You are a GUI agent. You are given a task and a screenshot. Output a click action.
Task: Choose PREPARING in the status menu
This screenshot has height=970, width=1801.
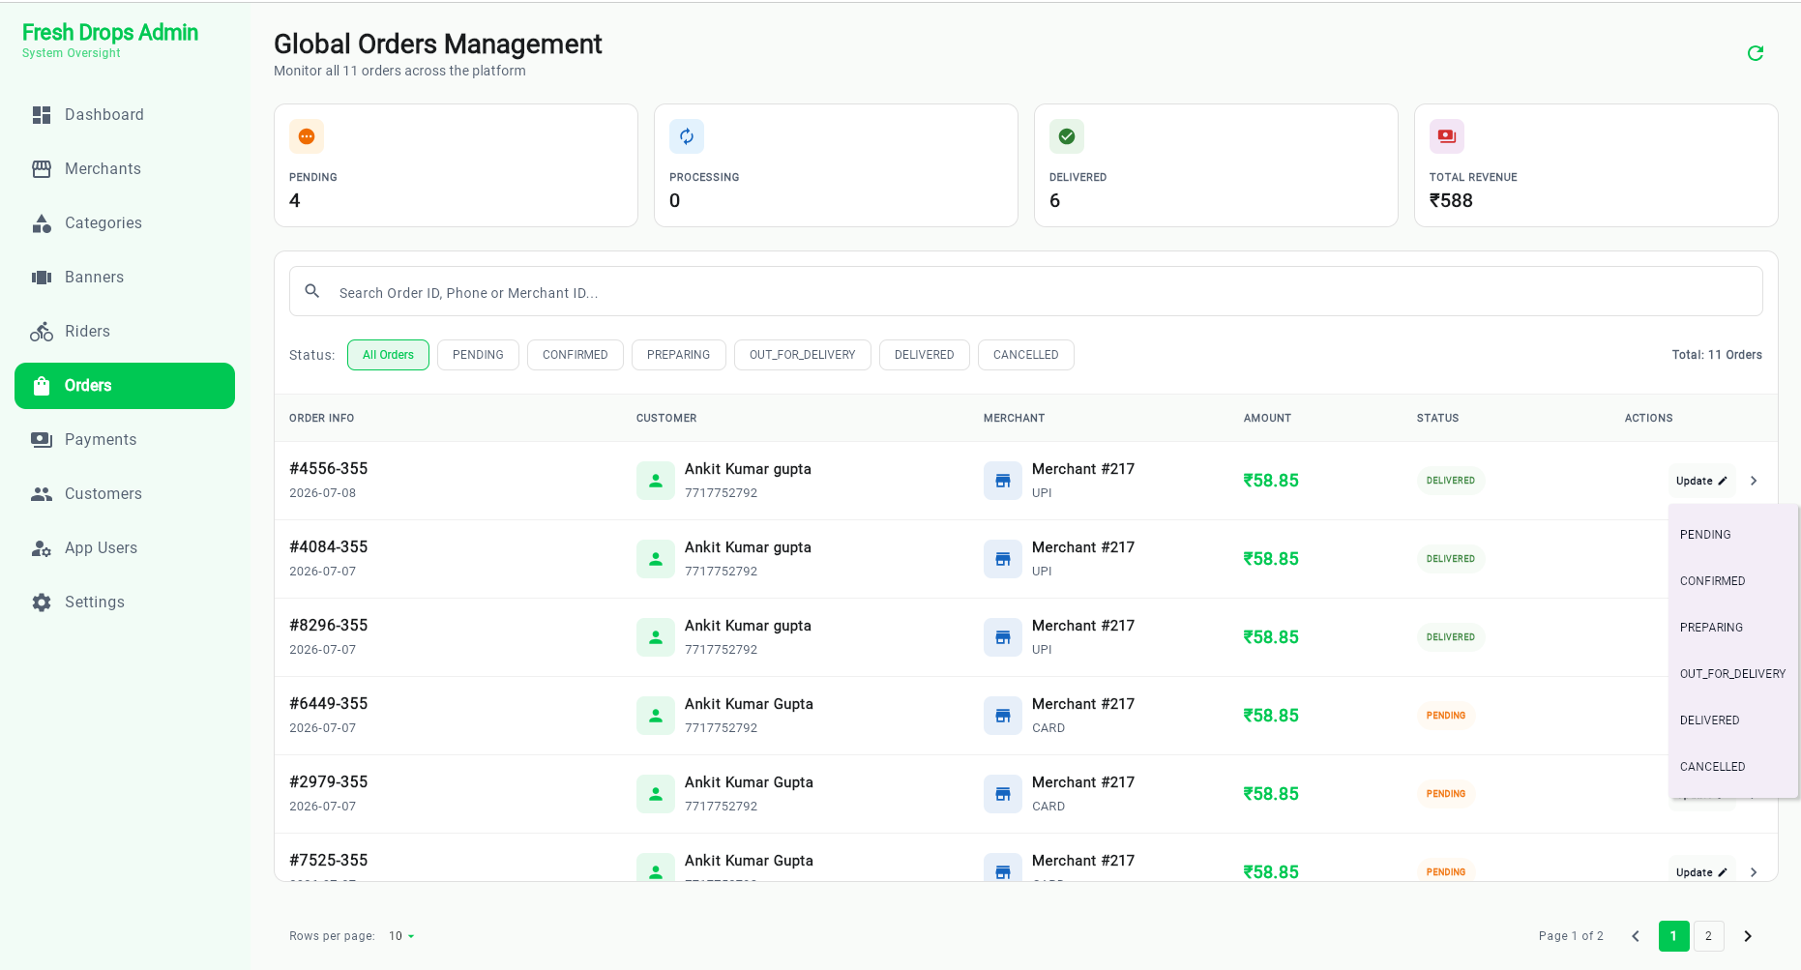pyautogui.click(x=1733, y=628)
